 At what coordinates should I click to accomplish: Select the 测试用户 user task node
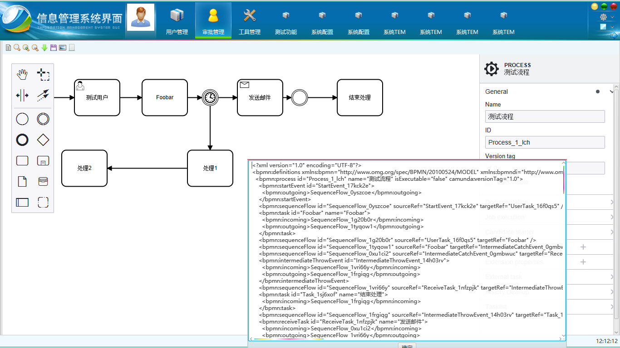(x=97, y=97)
